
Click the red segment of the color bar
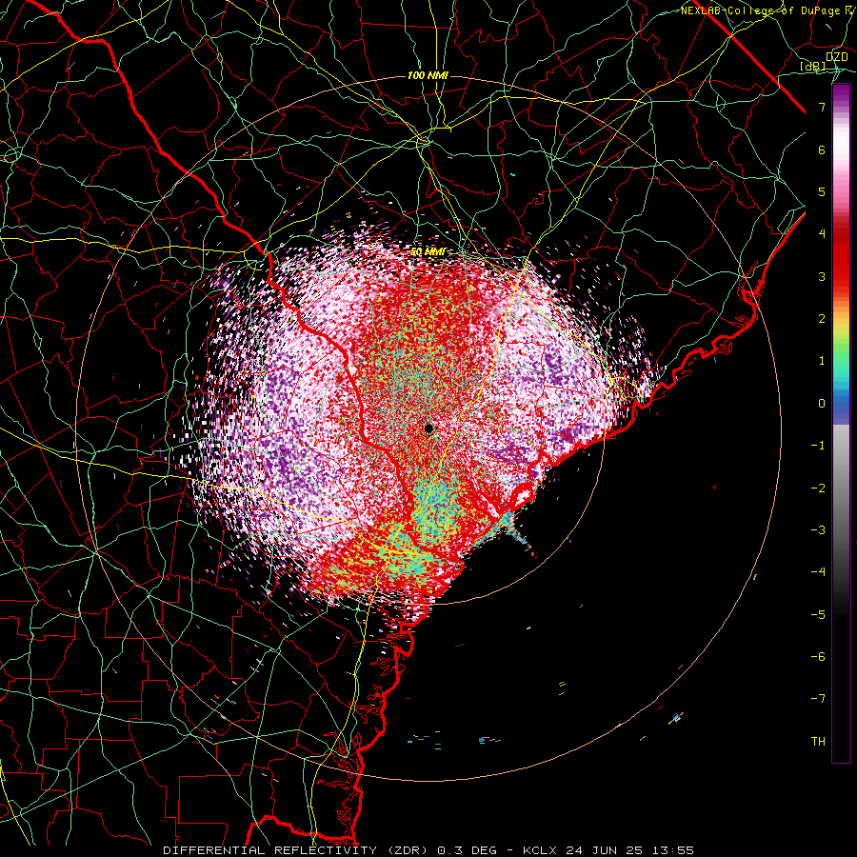(841, 254)
